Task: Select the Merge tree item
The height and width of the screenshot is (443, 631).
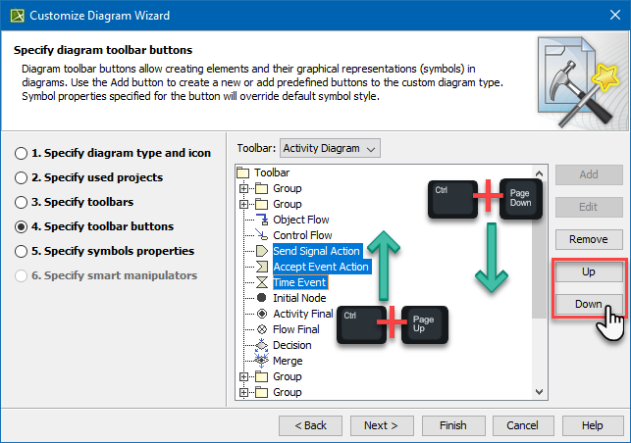Action: point(288,361)
